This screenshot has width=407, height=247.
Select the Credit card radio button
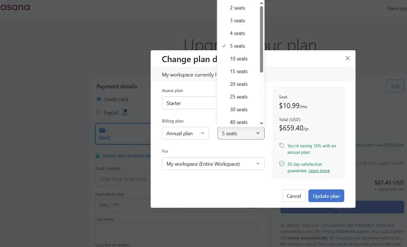tap(99, 99)
